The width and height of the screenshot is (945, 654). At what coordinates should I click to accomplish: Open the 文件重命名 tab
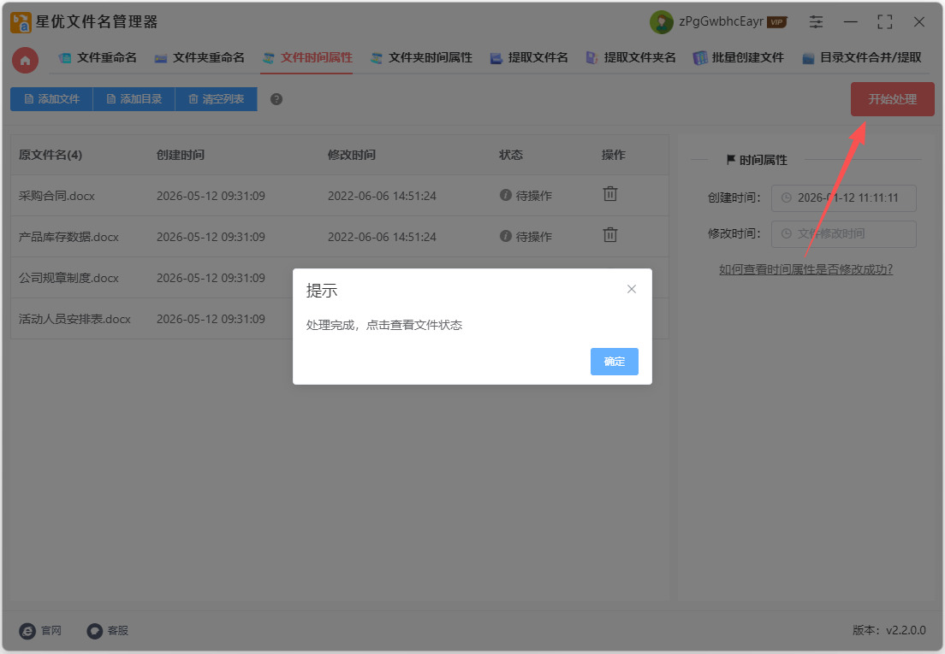(98, 58)
